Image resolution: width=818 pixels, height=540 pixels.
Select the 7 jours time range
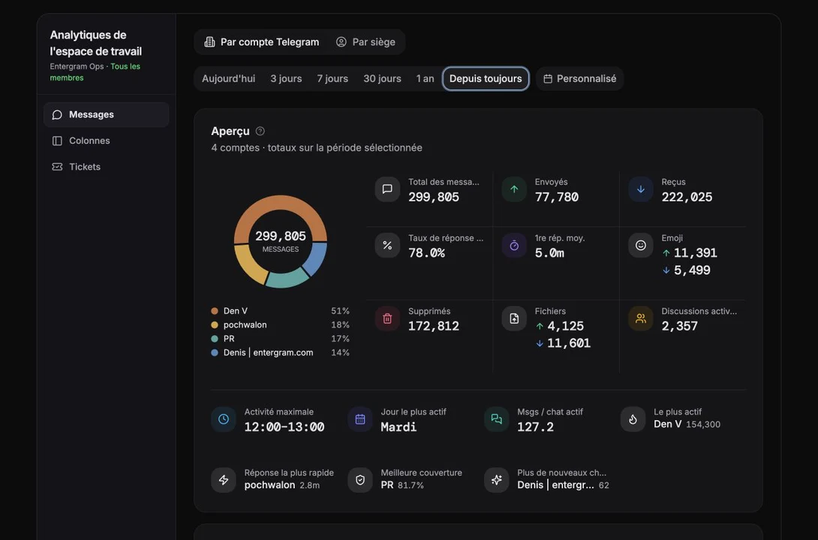coord(332,79)
